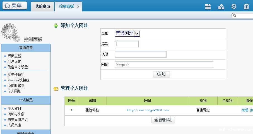The width and height of the screenshot is (253, 134).
Task: Click the folder icon beside 管理个人网址
Action: point(56,89)
